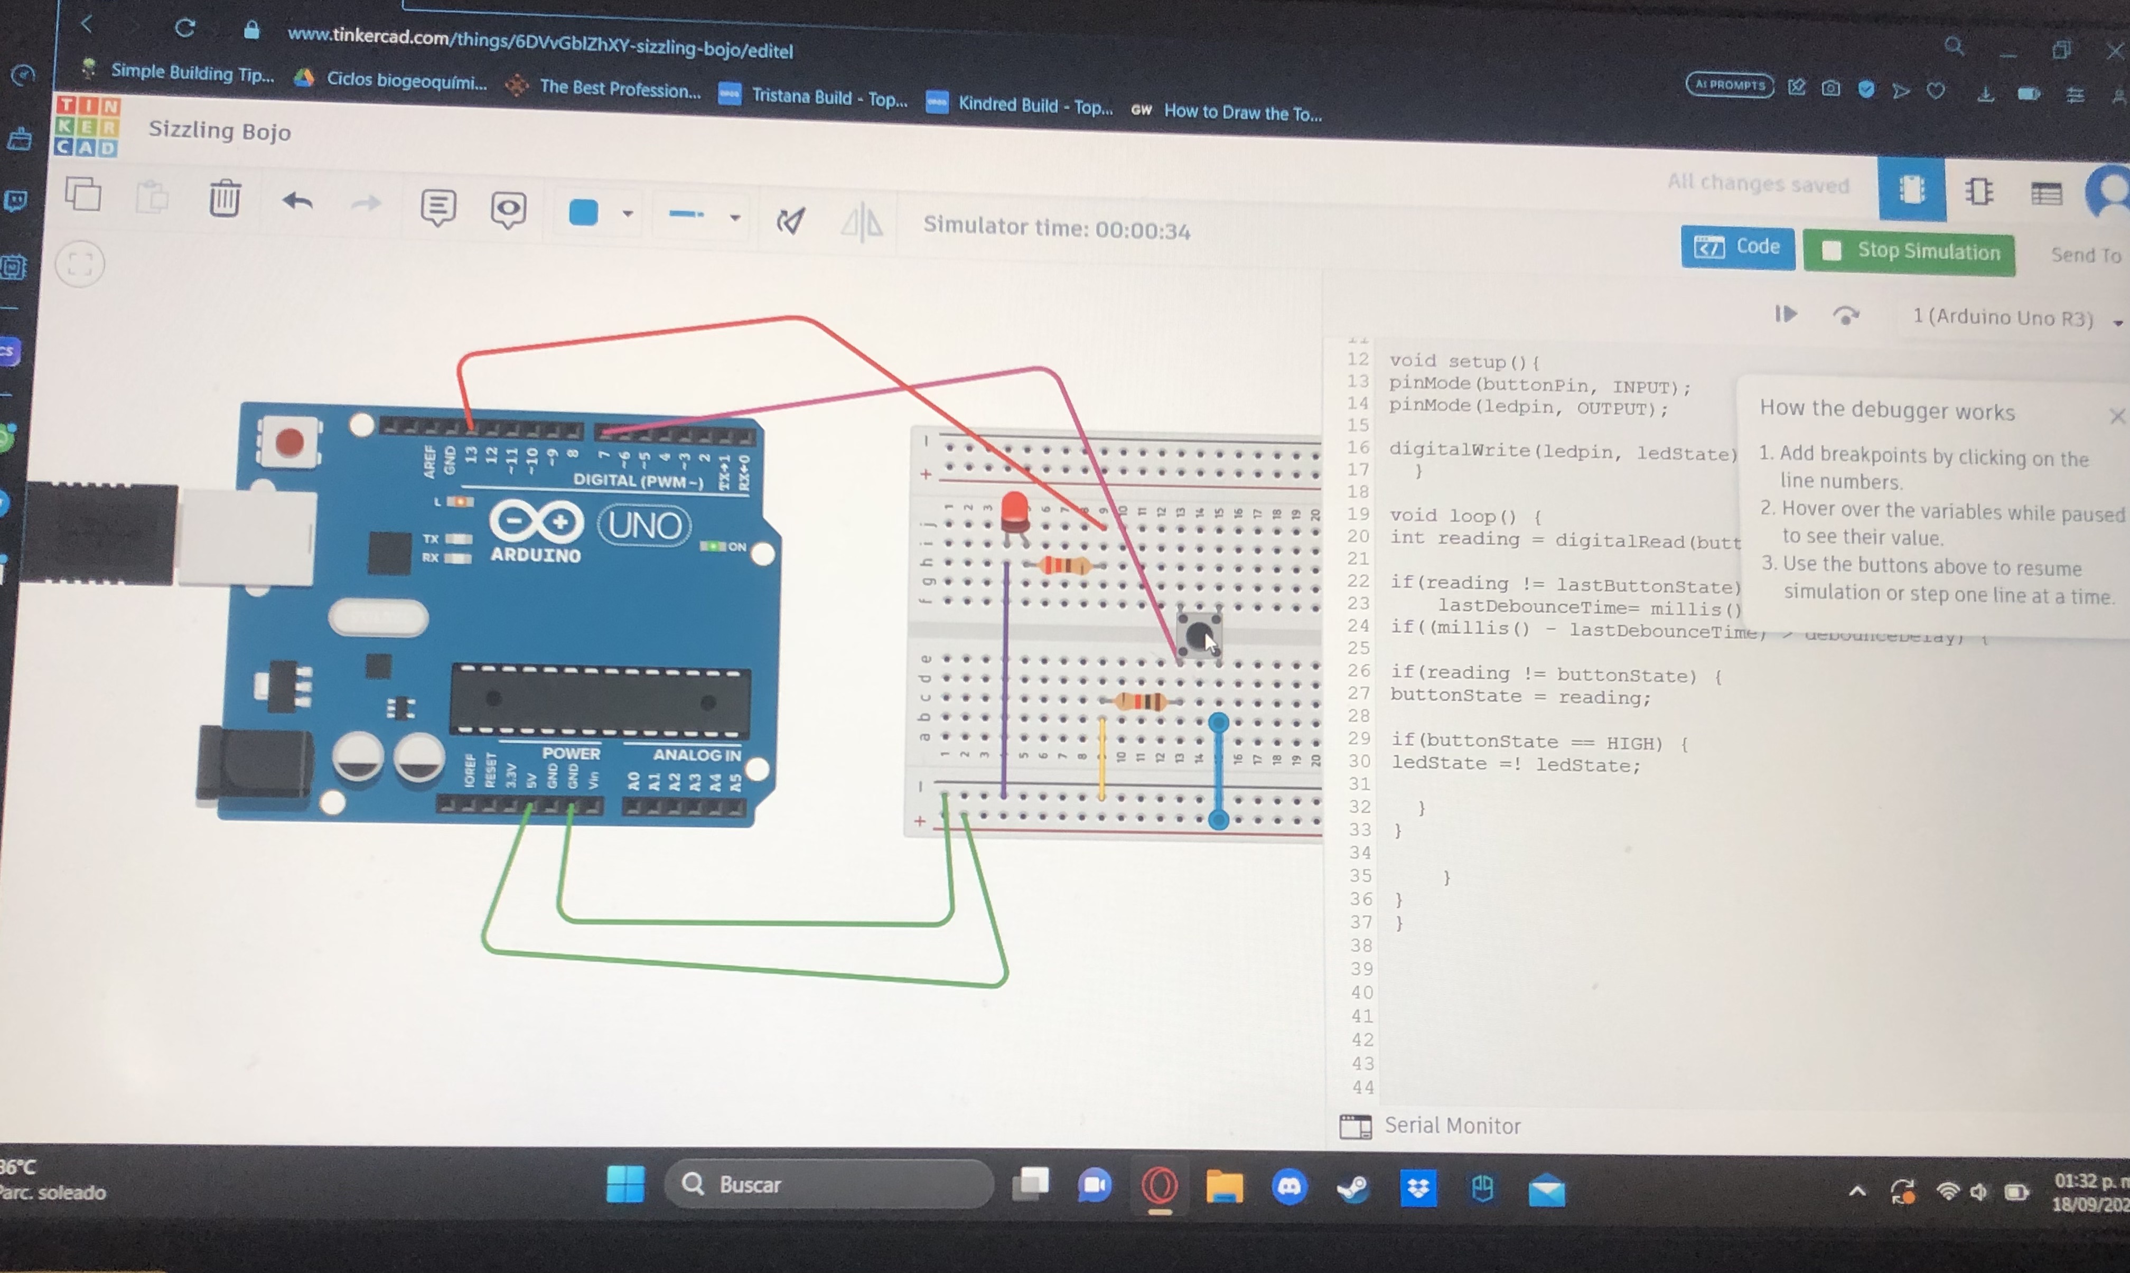Click the zoom to fit icon
The image size is (2130, 1273).
80,264
